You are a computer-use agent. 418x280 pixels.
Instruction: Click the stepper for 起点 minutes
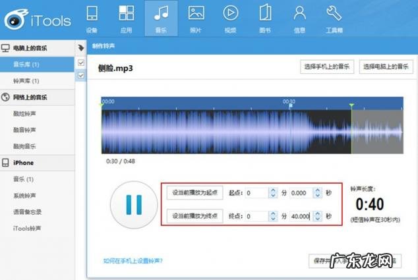coord(274,193)
